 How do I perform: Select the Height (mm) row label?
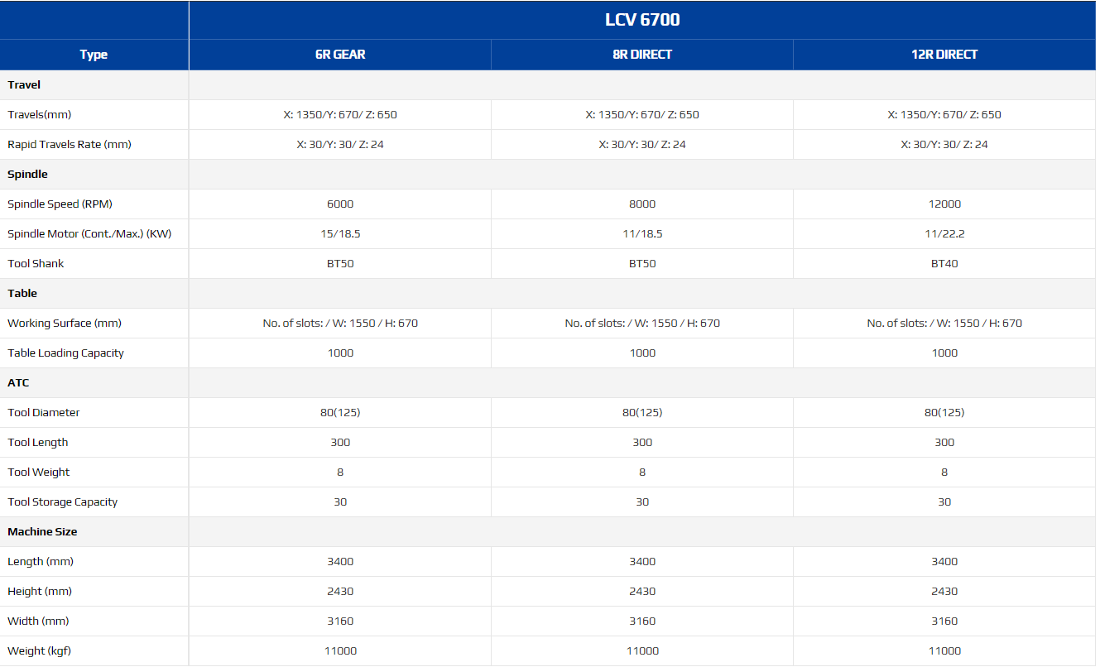[40, 591]
